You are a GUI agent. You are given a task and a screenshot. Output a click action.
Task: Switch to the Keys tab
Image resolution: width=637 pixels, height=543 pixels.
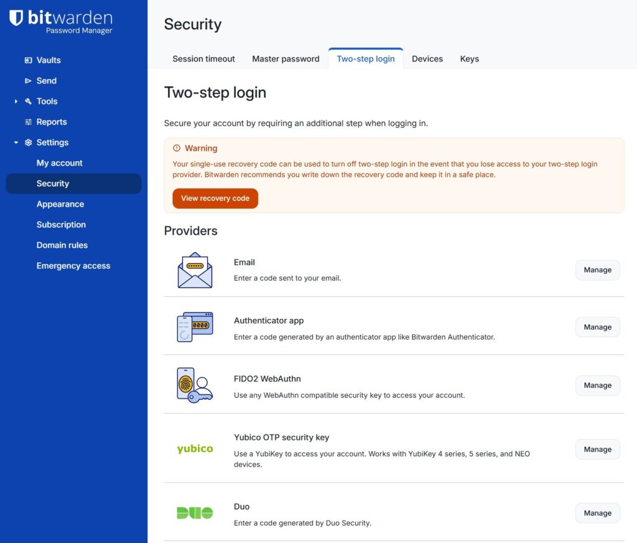469,59
